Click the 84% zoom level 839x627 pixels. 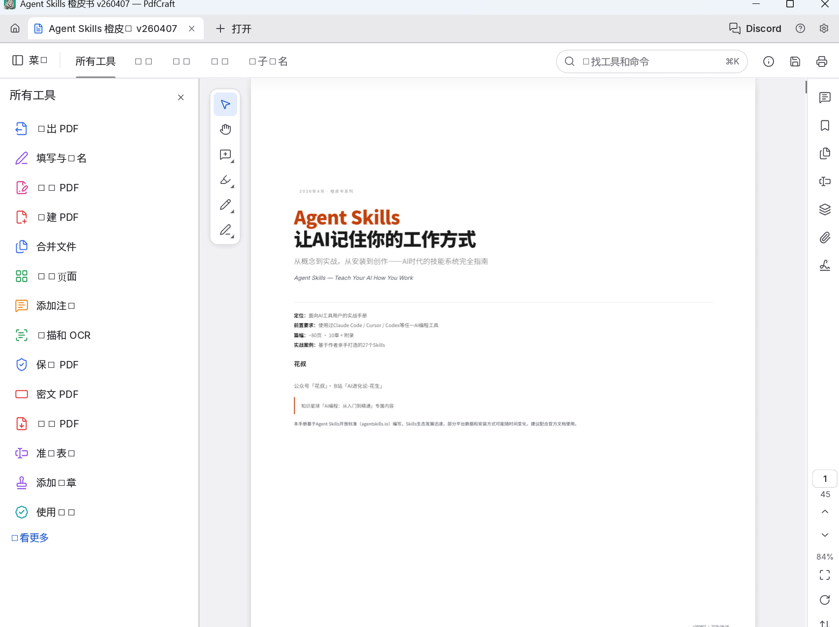(x=825, y=557)
